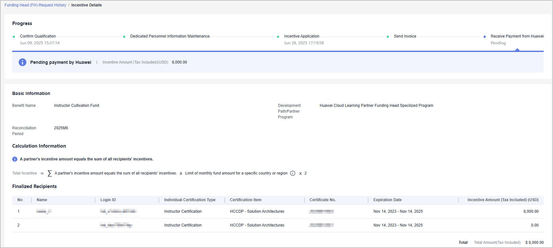The image size is (553, 248).
Task: Click the Individual Certification Type column header
Action: tap(190, 200)
